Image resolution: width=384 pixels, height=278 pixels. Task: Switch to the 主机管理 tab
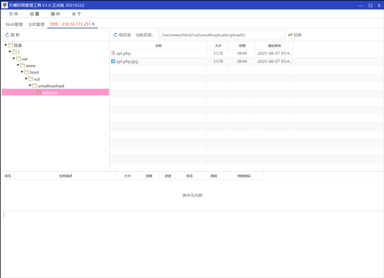[x=36, y=24]
